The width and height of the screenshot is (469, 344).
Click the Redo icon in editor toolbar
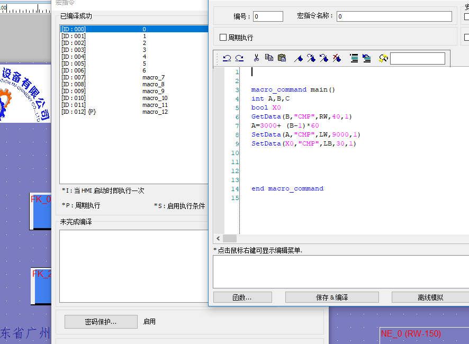point(239,58)
